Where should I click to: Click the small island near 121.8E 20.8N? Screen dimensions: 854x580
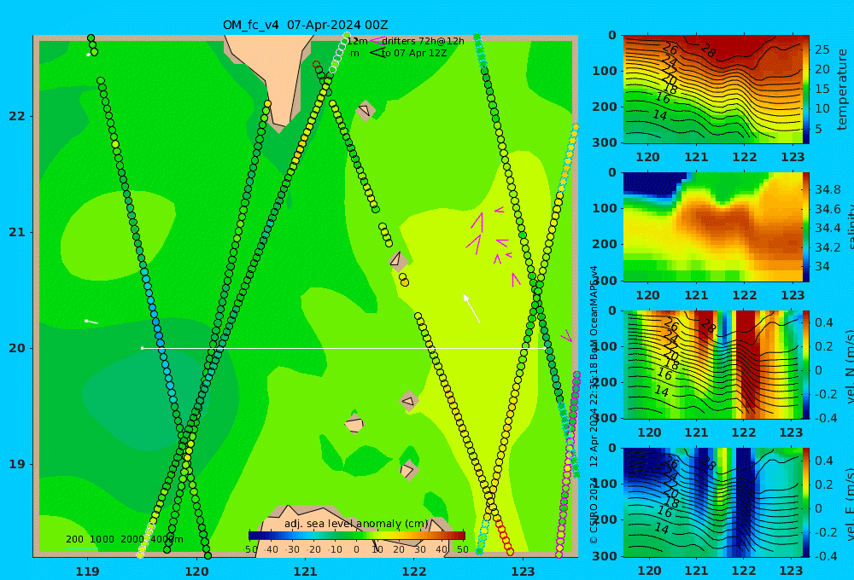click(x=398, y=260)
